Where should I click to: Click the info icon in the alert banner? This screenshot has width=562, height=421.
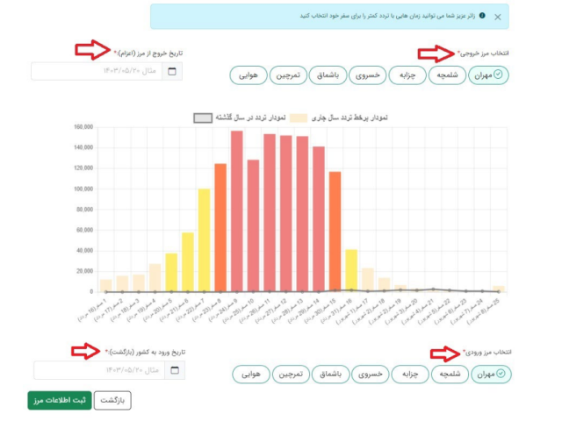click(x=481, y=16)
